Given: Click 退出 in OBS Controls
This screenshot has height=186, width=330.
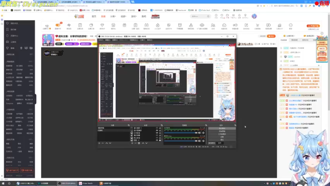Looking at the screenshot, I should click(222, 140).
